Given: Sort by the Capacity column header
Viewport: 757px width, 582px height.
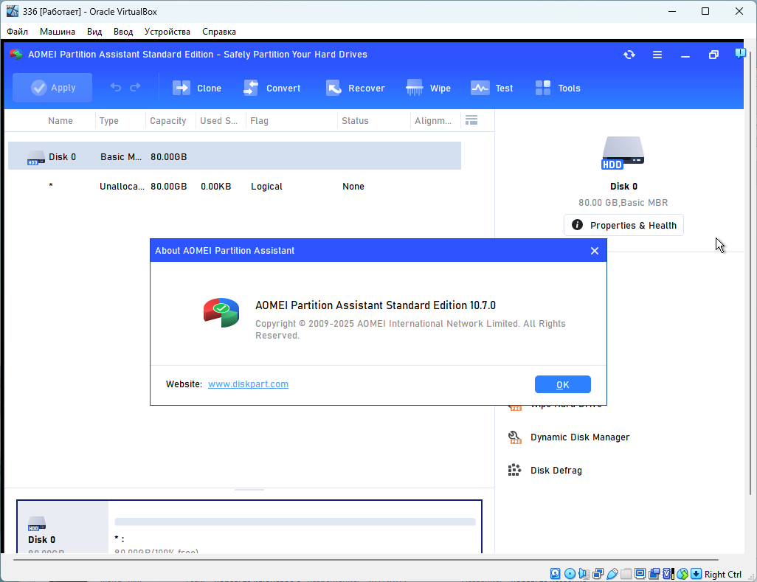Looking at the screenshot, I should (x=167, y=121).
